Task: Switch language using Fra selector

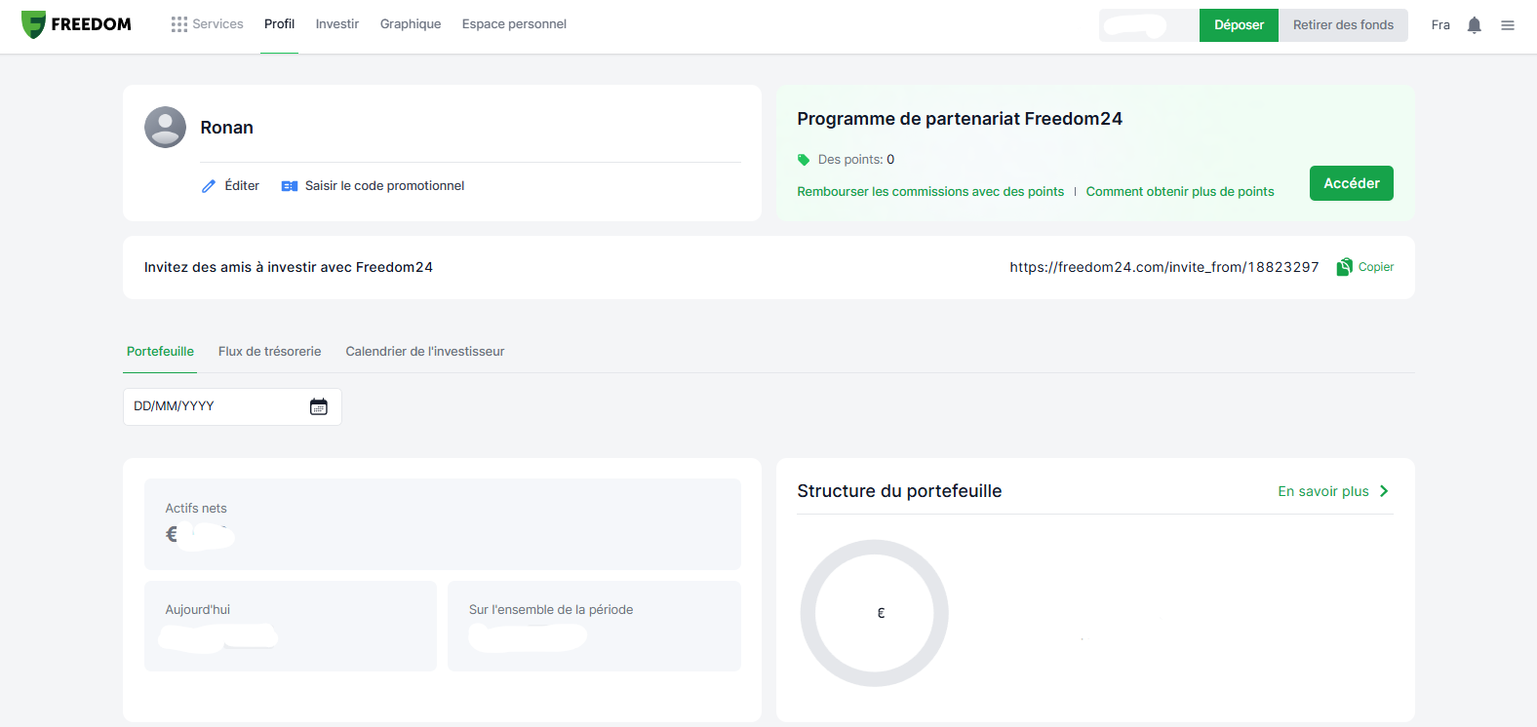Action: pyautogui.click(x=1440, y=25)
